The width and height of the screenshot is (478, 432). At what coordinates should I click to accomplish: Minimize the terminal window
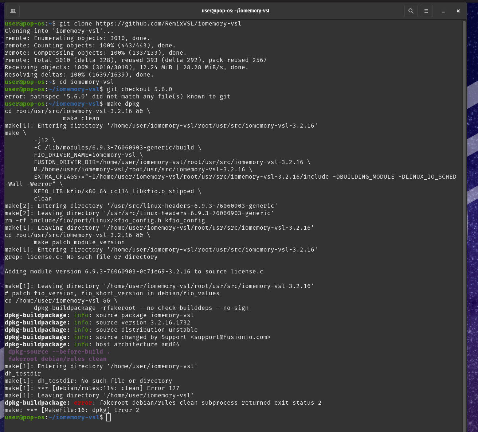click(x=444, y=11)
